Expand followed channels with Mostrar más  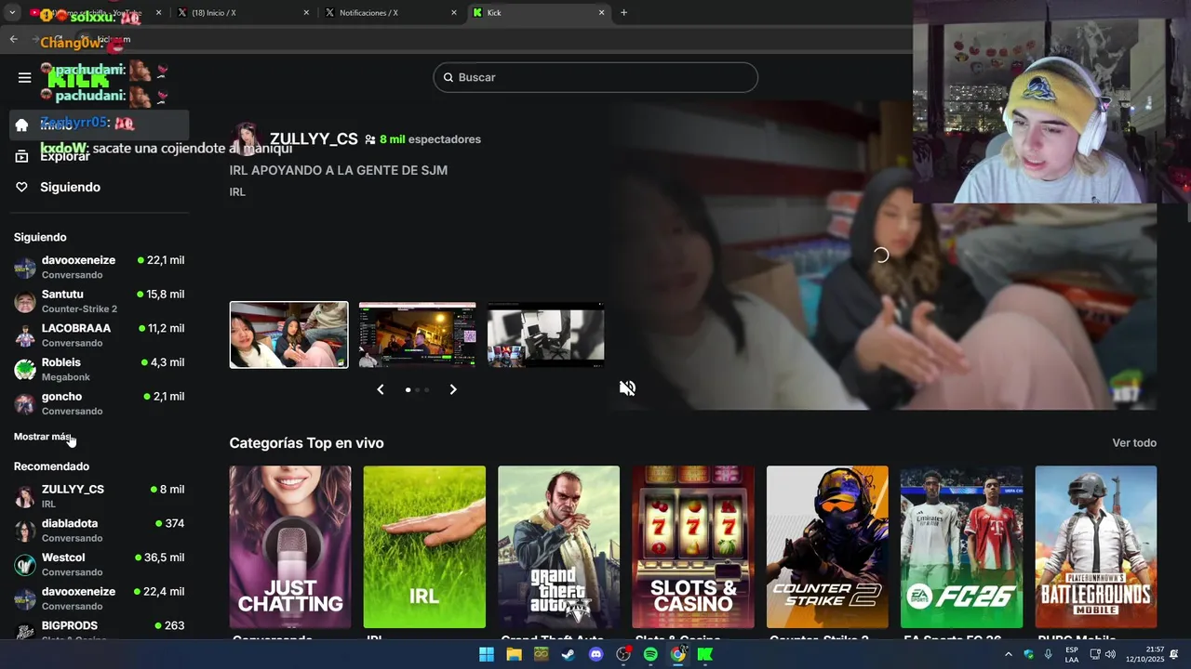point(43,437)
